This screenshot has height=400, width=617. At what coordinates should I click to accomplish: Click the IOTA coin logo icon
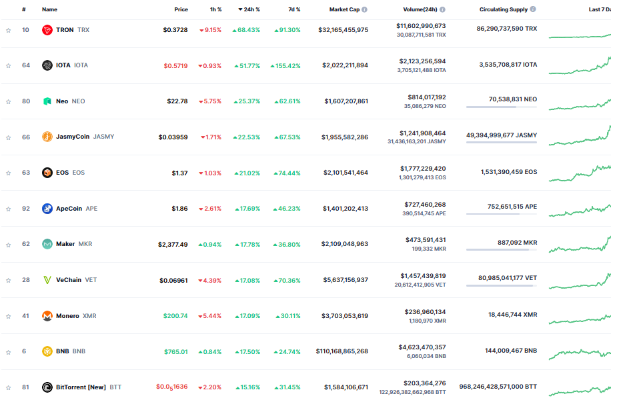click(47, 65)
